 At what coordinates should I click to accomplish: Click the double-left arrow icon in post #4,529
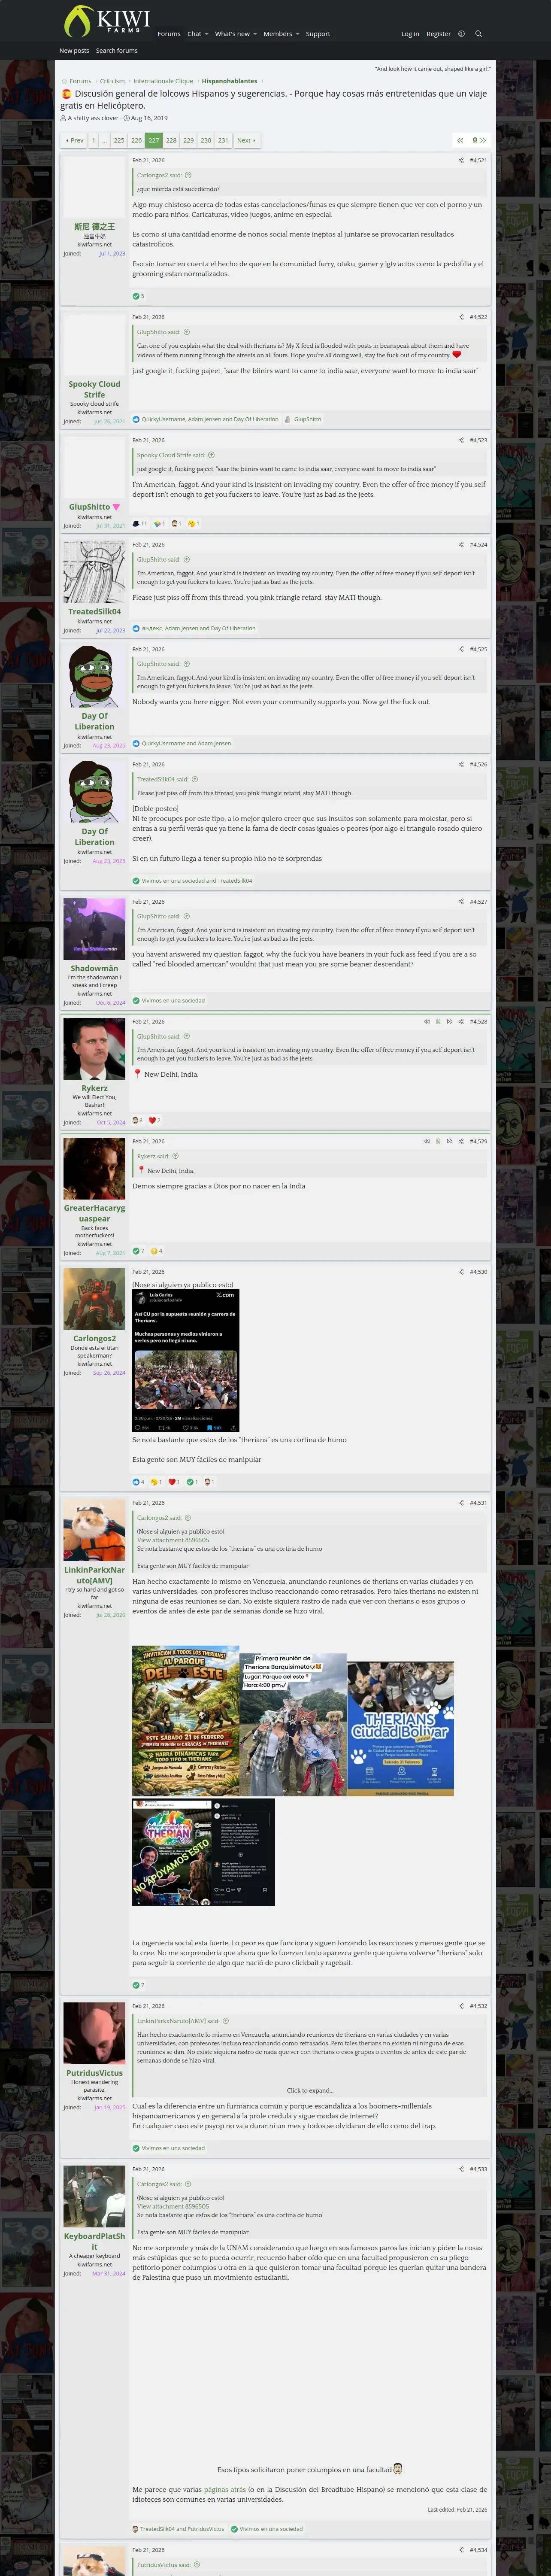pos(427,1141)
